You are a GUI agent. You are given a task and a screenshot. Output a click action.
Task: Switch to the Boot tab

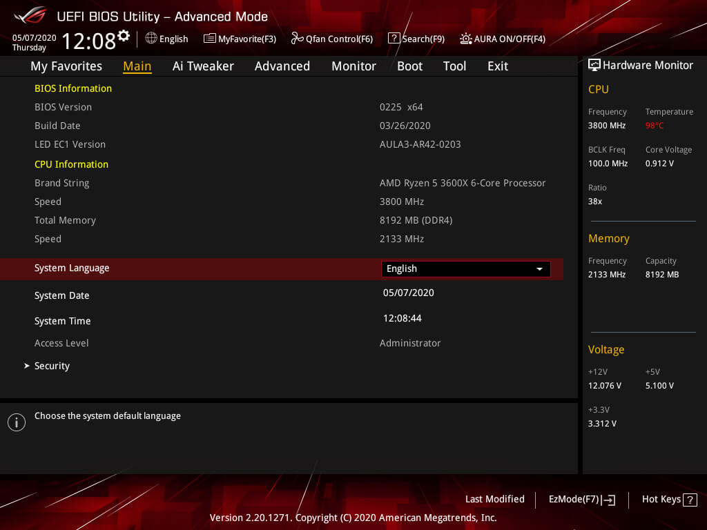[x=409, y=66]
